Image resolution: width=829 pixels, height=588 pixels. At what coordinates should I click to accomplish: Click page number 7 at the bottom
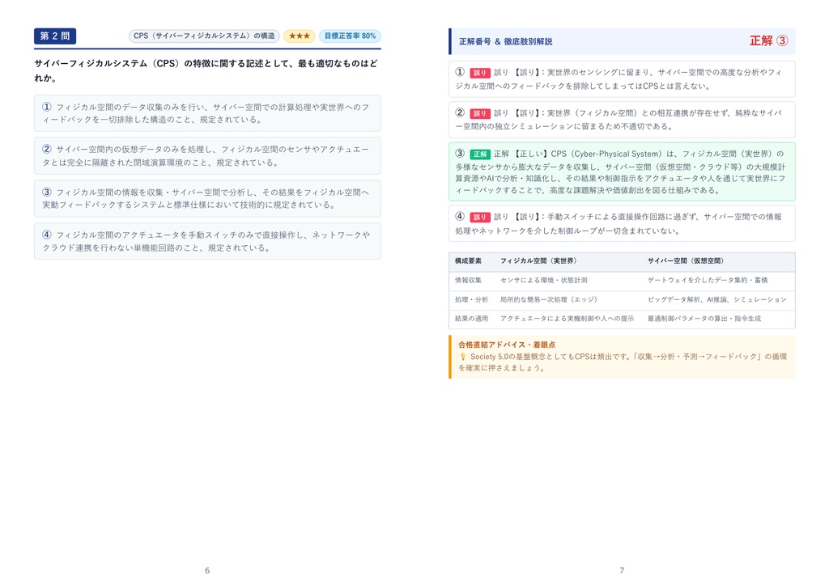[622, 570]
